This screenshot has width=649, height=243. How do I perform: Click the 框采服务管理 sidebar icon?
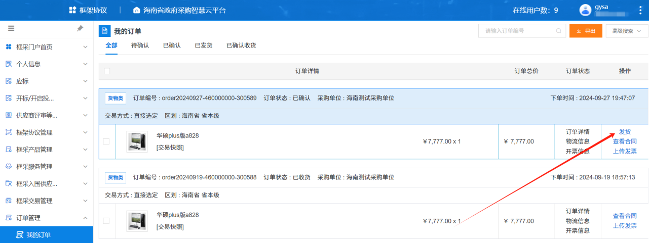click(x=8, y=166)
